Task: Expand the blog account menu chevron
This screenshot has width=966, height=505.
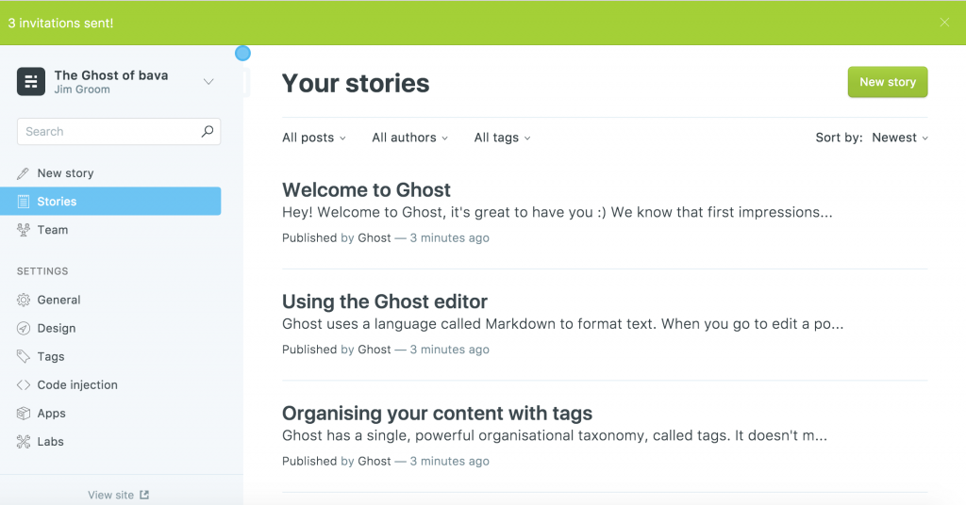Action: click(x=208, y=82)
